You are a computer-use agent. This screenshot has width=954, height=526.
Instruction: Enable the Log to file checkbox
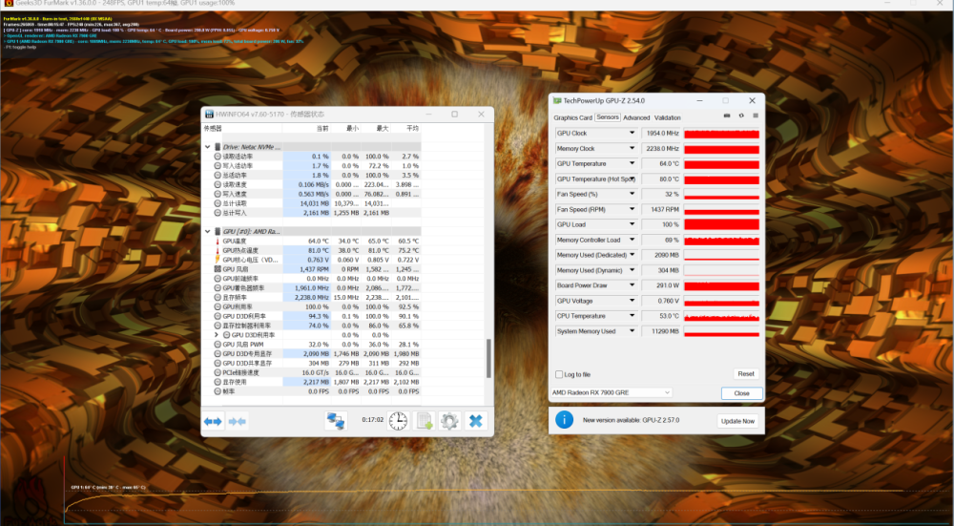tap(559, 374)
